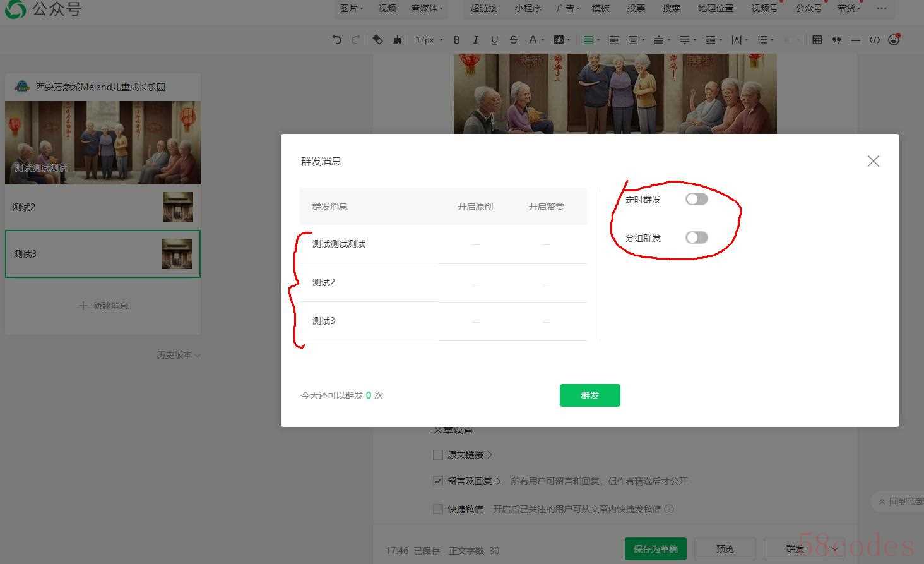Enable the 定时群发 switch
924x564 pixels.
coord(697,199)
